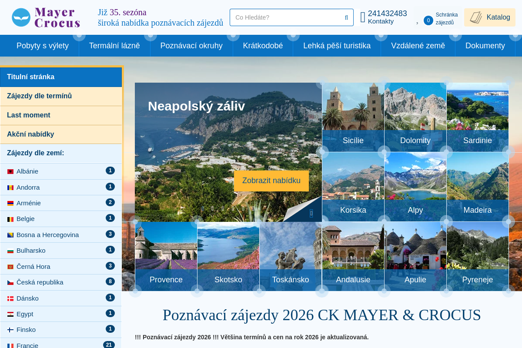Select Bosna a Hercegovina in the country list
This screenshot has width=522, height=348.
(x=61, y=235)
